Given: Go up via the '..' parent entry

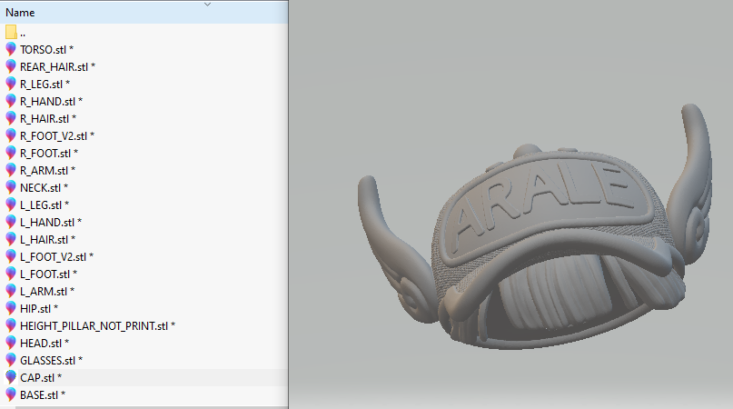Looking at the screenshot, I should (x=23, y=34).
